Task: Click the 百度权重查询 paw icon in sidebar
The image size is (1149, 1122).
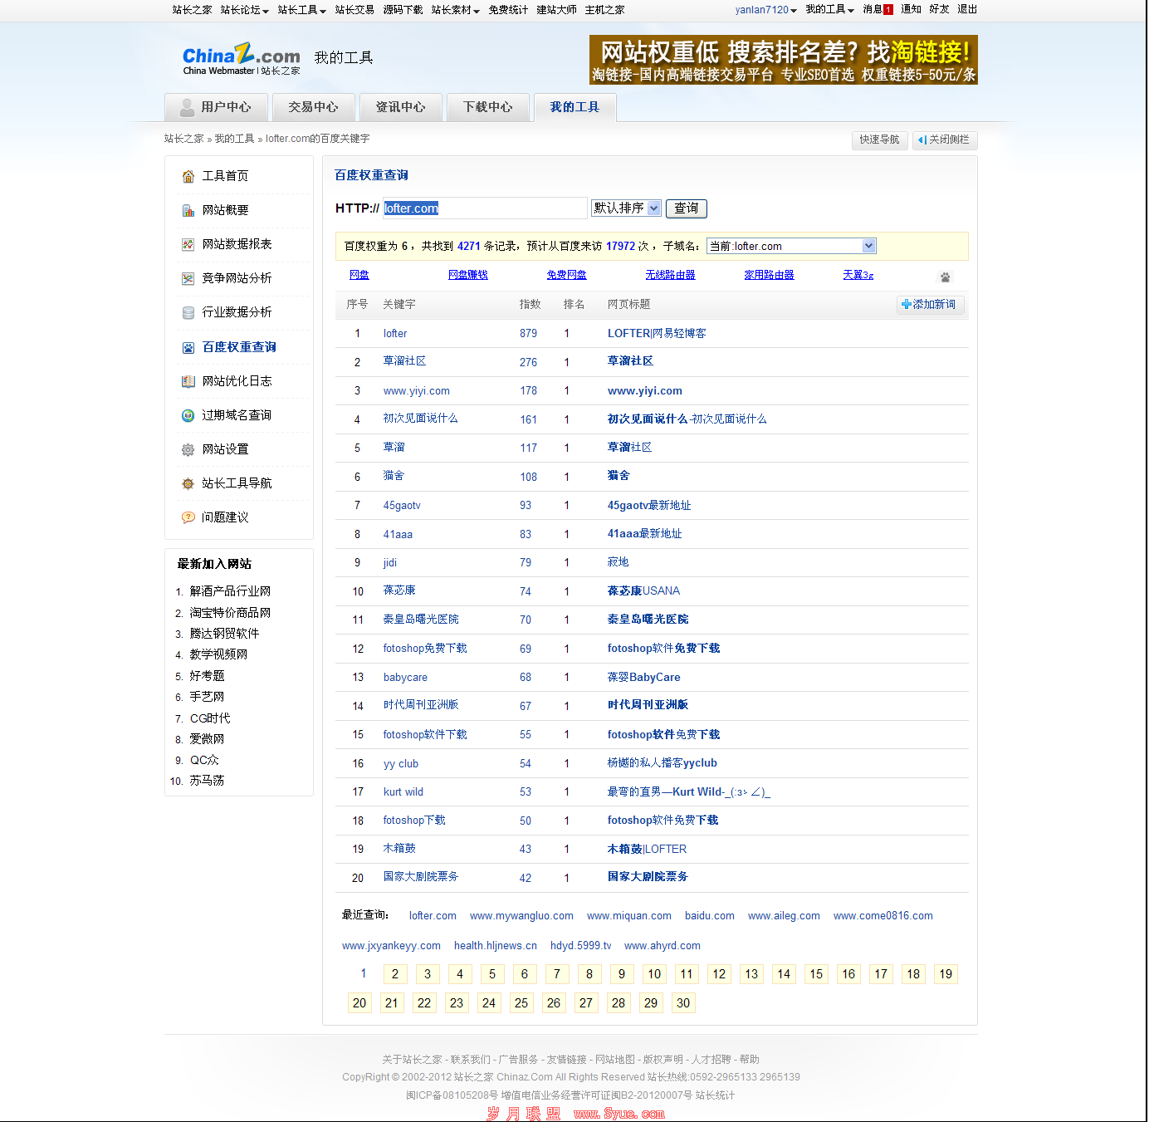Action: (x=188, y=348)
